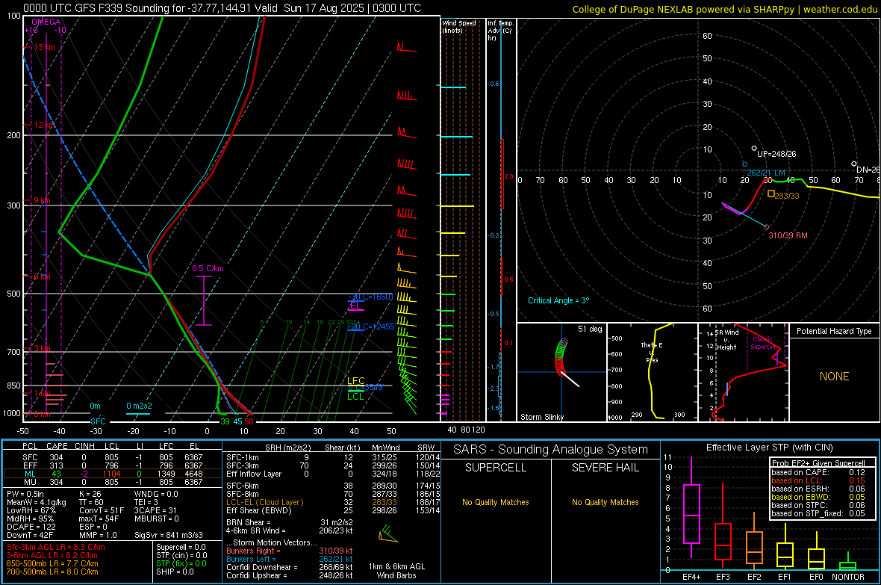
Task: Click the SHIP = 0.0 parameter
Action: (x=175, y=572)
